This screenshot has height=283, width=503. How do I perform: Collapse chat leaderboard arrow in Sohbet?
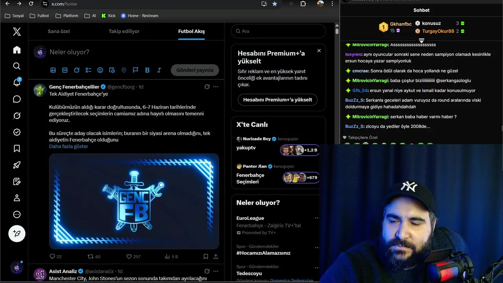click(421, 41)
